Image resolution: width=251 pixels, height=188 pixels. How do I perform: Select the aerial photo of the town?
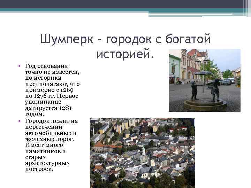[143, 153]
